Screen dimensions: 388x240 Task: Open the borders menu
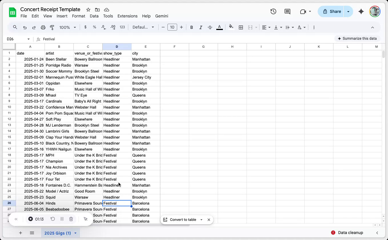tap(241, 27)
